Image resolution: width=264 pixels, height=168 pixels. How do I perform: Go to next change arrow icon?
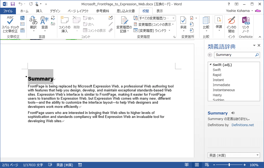192,30
